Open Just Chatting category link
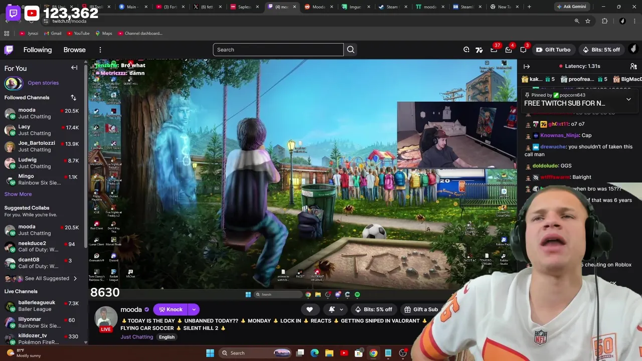The image size is (642, 361). [x=136, y=337]
